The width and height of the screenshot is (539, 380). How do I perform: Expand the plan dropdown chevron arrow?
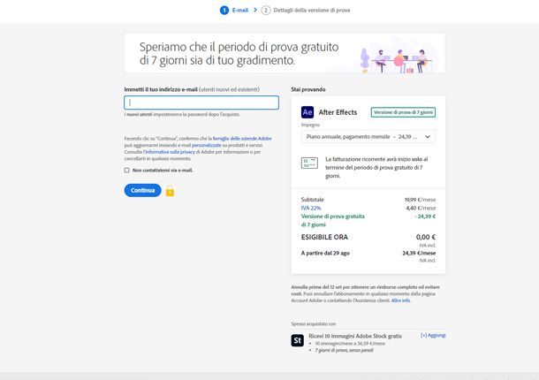point(428,137)
